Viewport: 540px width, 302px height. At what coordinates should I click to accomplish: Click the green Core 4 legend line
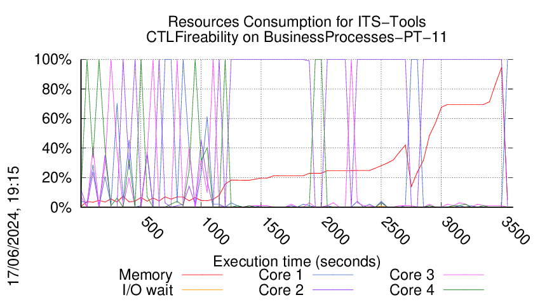[464, 290]
